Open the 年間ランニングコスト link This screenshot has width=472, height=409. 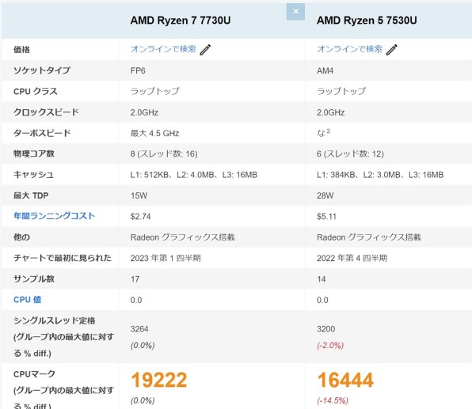(x=54, y=216)
